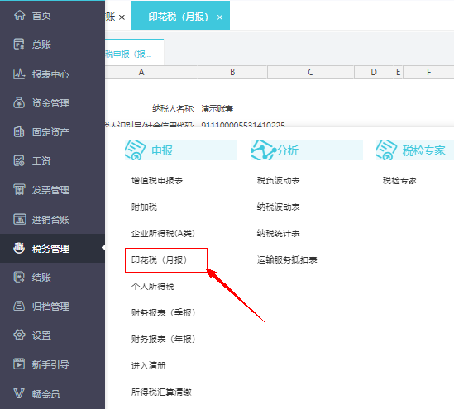Open 增值税申报表 menu entry
This screenshot has height=409, width=454.
coord(157,181)
